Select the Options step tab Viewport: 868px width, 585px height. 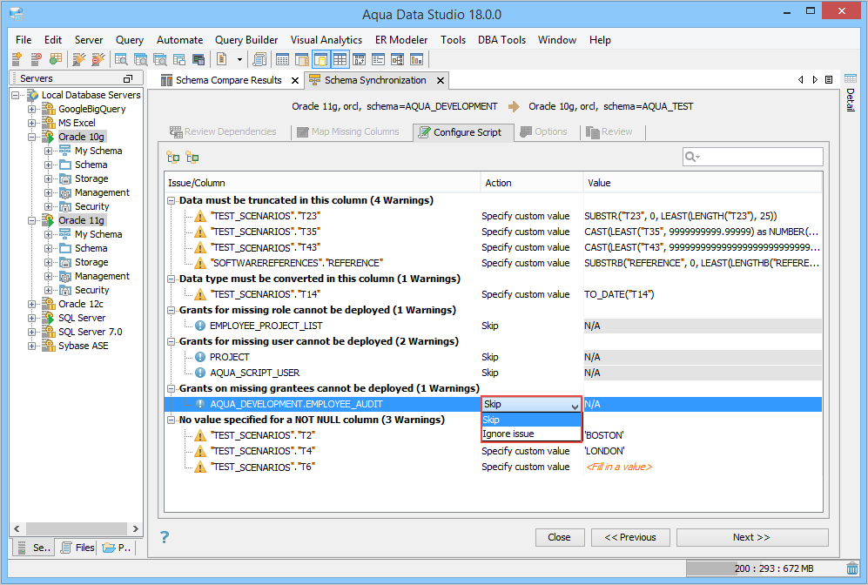[543, 131]
